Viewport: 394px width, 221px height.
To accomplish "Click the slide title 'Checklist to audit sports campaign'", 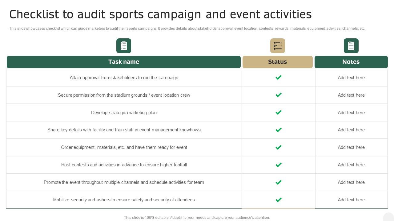I will tap(160, 14).
